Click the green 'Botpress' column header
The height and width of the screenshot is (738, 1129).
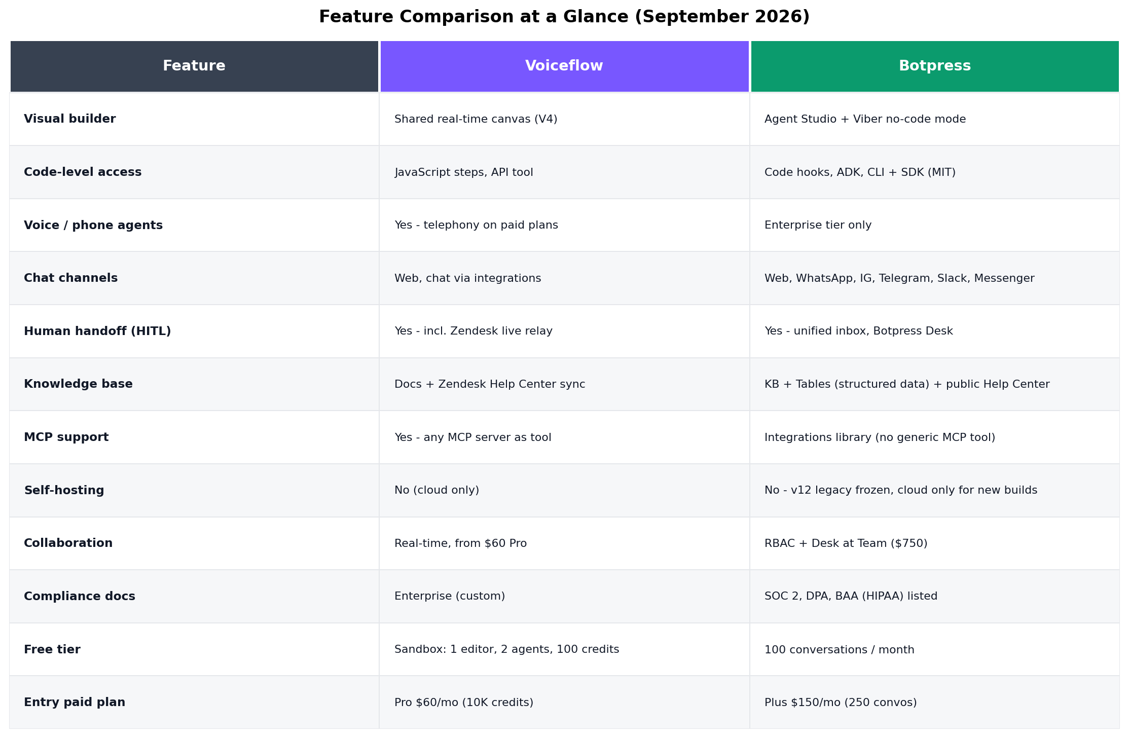(x=935, y=66)
